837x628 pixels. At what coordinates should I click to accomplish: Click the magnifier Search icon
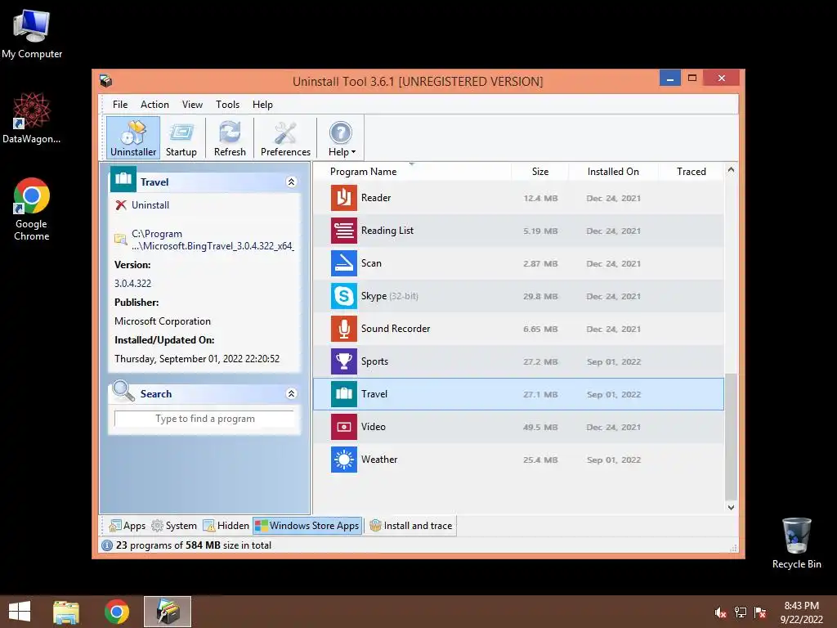[x=123, y=391]
